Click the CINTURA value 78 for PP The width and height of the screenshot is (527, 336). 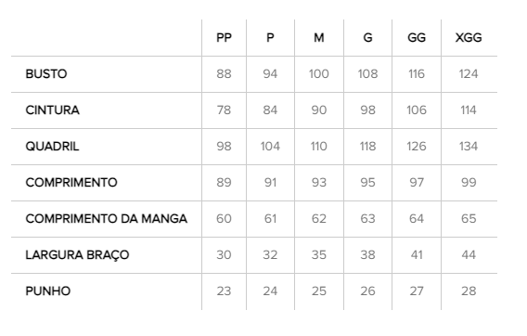coord(224,110)
